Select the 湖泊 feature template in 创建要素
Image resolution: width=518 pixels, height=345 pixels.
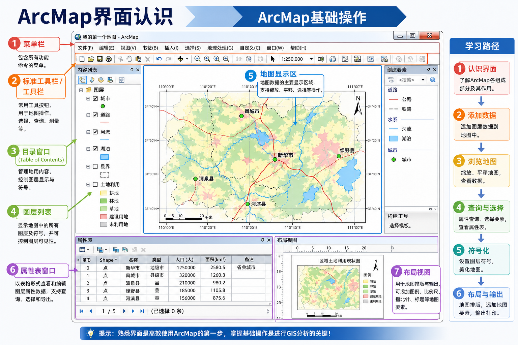point(400,138)
